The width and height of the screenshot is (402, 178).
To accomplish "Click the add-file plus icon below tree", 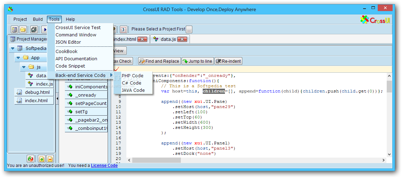I will click(42, 159).
